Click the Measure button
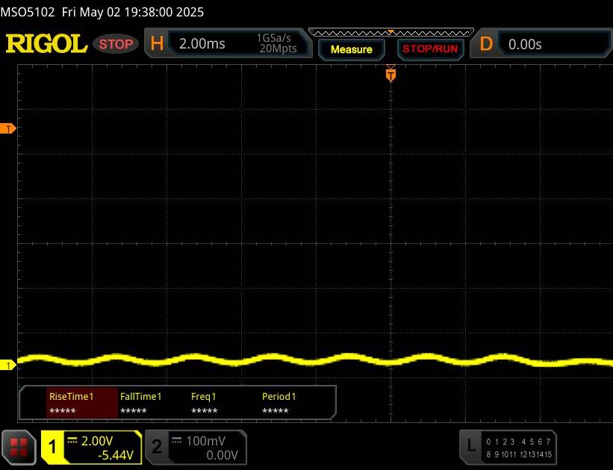The width and height of the screenshot is (613, 470). tap(352, 50)
